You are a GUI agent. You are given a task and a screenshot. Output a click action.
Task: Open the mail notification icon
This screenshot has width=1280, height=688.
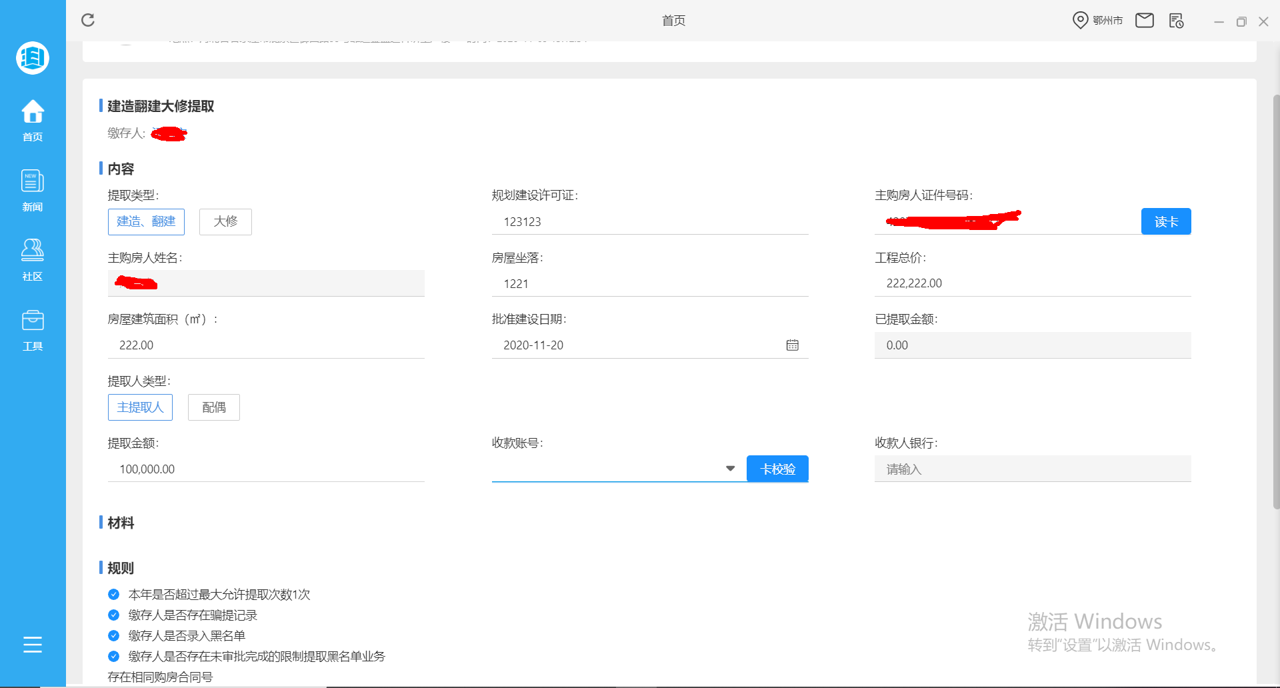click(x=1145, y=20)
